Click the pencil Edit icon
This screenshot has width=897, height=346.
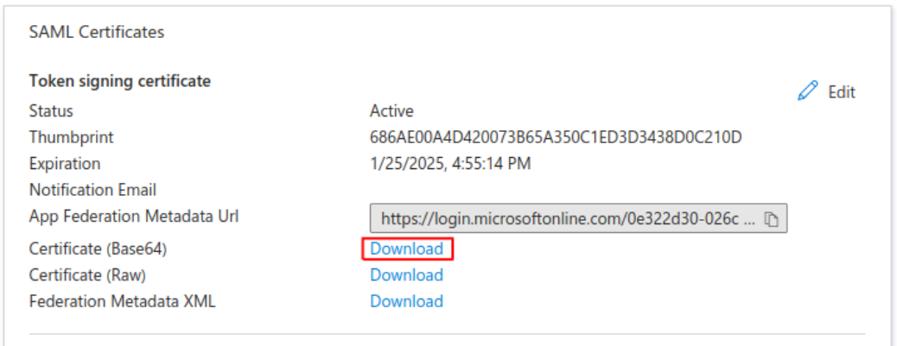tap(808, 91)
